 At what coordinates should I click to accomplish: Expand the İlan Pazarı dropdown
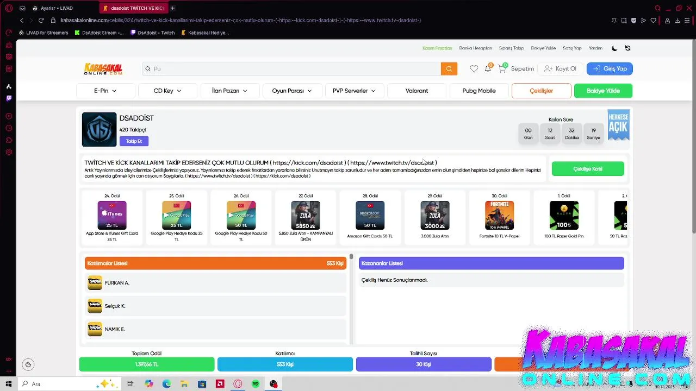(229, 91)
